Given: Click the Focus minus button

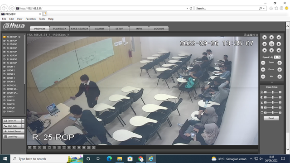Looking at the screenshot, I should 263,70.
